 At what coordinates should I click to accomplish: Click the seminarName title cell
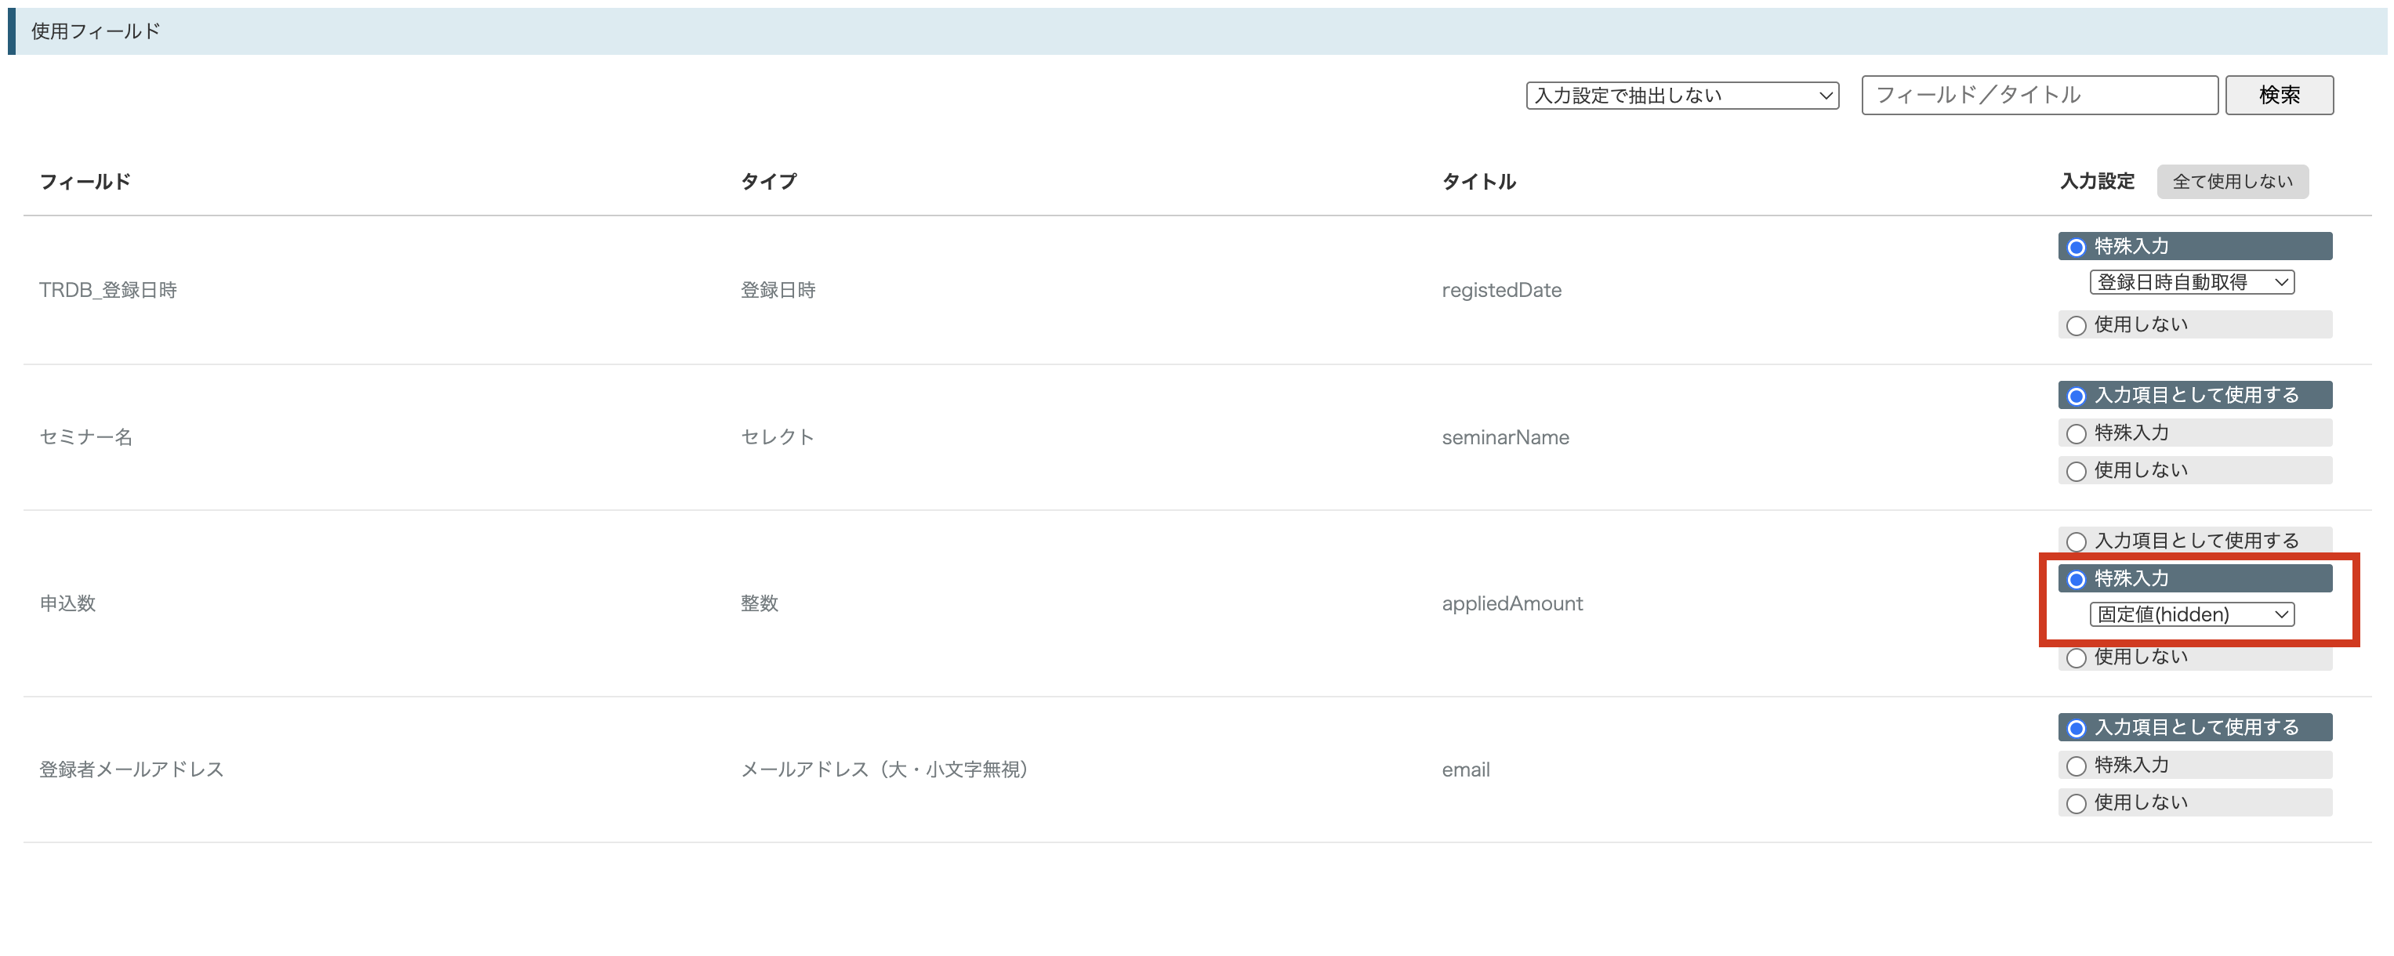[1504, 436]
